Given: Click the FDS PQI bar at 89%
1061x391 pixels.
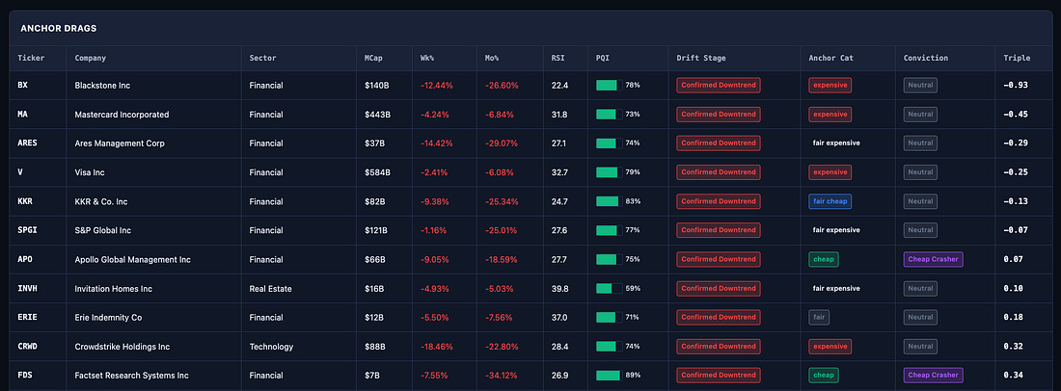Looking at the screenshot, I should point(609,376).
